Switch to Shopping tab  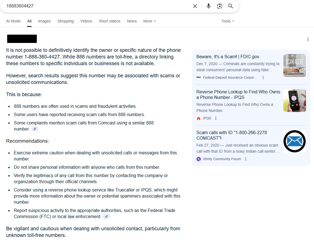66,21
